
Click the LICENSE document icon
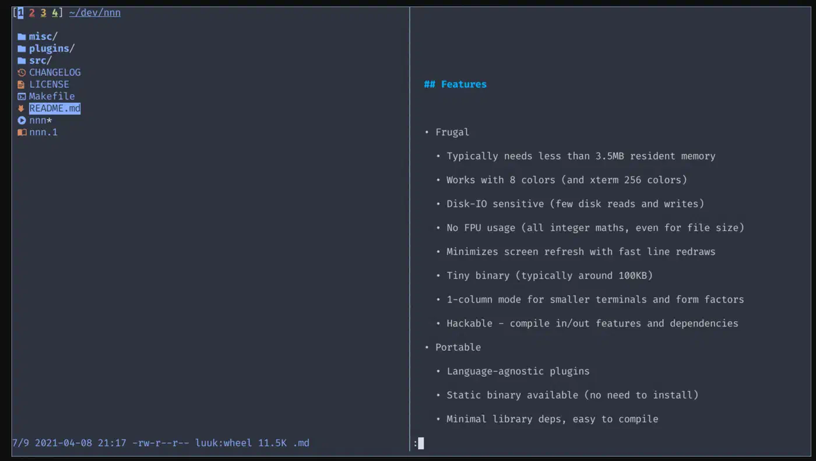[x=22, y=85]
